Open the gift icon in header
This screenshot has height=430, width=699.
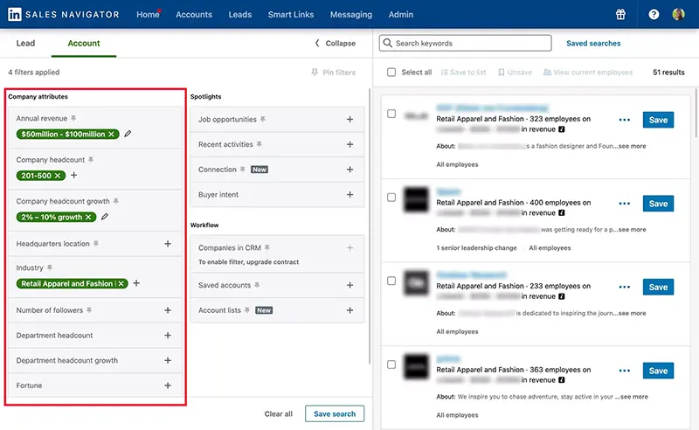(x=620, y=14)
